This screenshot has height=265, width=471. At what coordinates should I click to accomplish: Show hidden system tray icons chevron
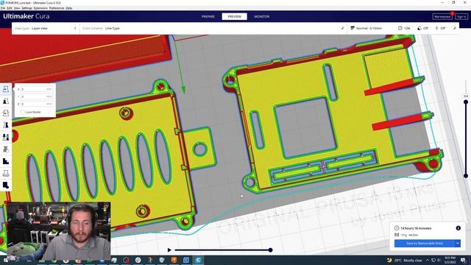(427, 260)
